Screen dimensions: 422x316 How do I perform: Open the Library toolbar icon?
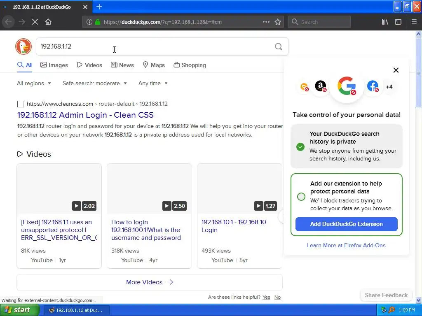pos(385,22)
